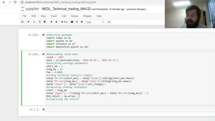Click the data['signal'] code line

[97, 93]
